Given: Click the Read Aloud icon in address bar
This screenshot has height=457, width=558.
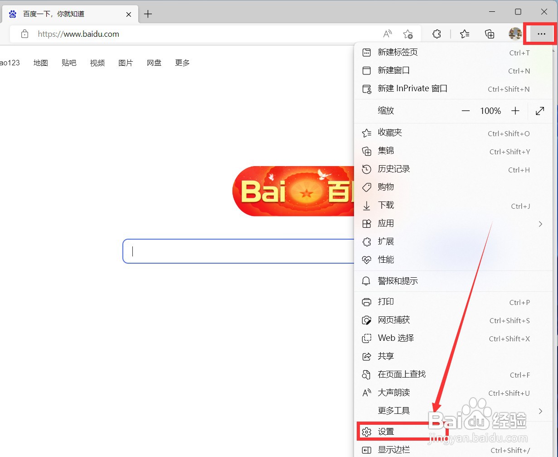Looking at the screenshot, I should pos(387,34).
